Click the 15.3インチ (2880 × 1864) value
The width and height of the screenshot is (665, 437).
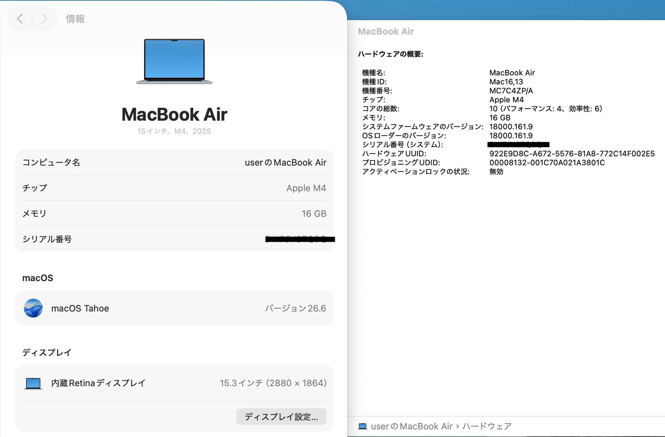point(273,383)
